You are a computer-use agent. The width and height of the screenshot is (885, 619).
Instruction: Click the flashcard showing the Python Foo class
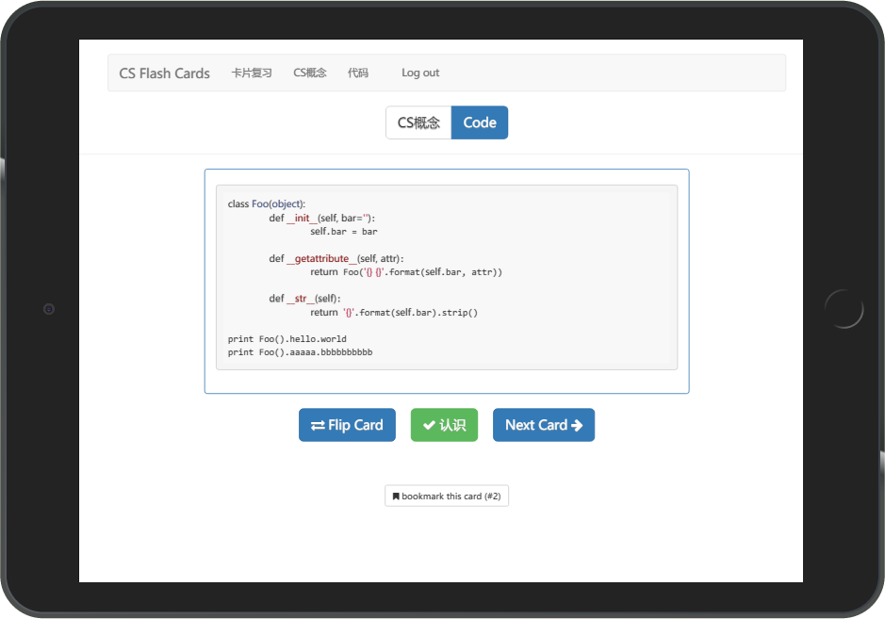[x=446, y=278]
